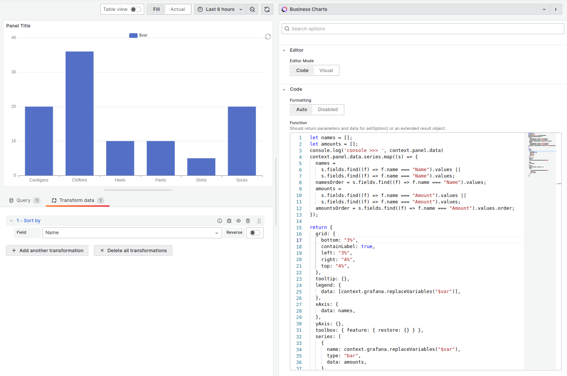The height and width of the screenshot is (376, 567).
Task: Grab the Sort by drag handle dots
Action: point(259,221)
